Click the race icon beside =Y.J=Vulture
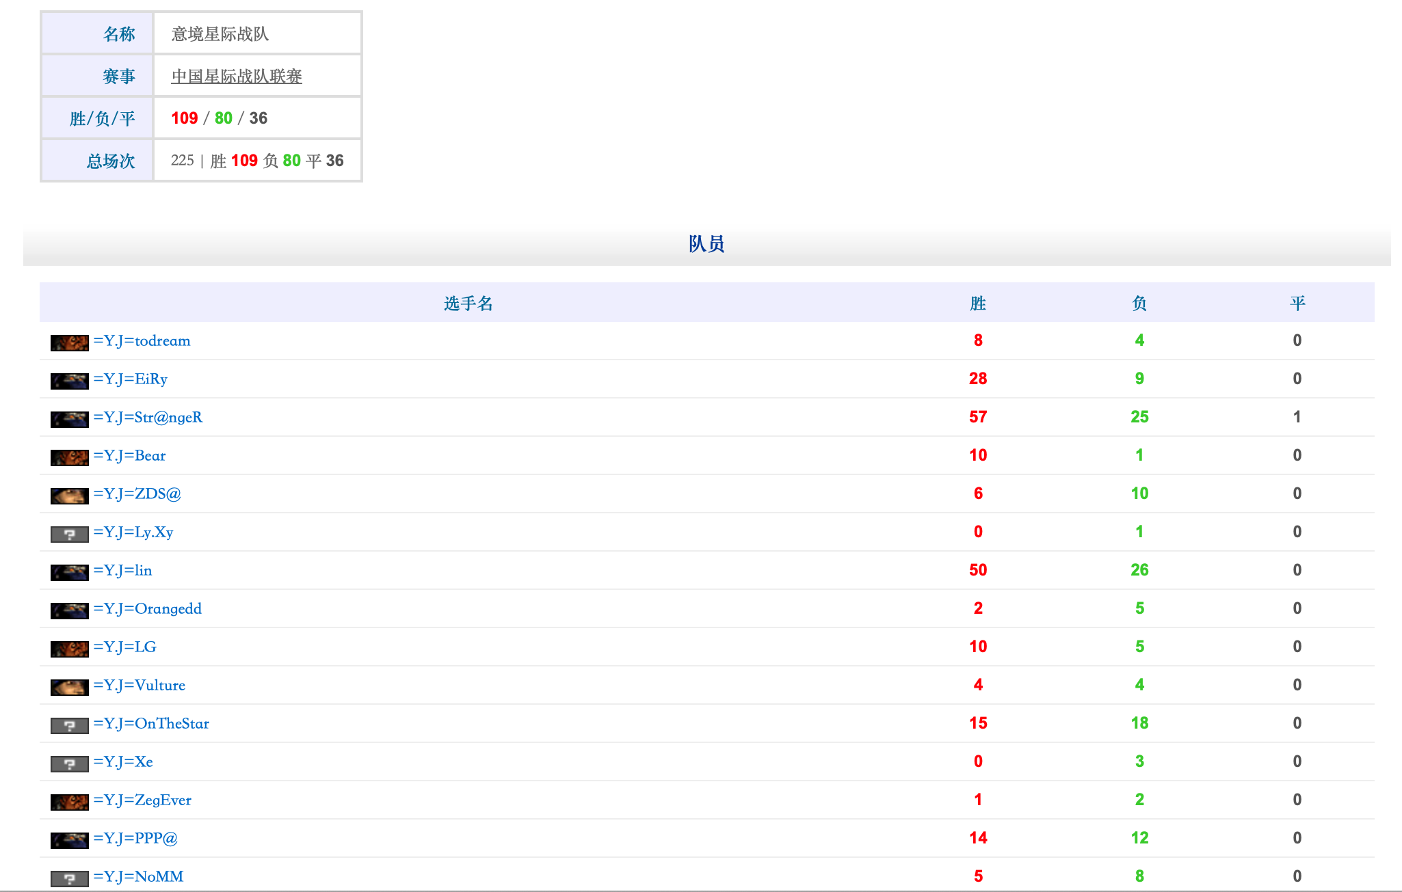1402x892 pixels. pyautogui.click(x=70, y=687)
